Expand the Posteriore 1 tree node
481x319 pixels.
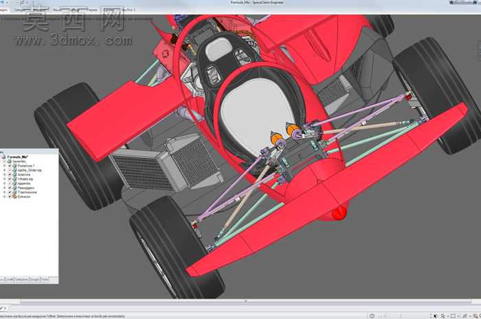coord(5,165)
